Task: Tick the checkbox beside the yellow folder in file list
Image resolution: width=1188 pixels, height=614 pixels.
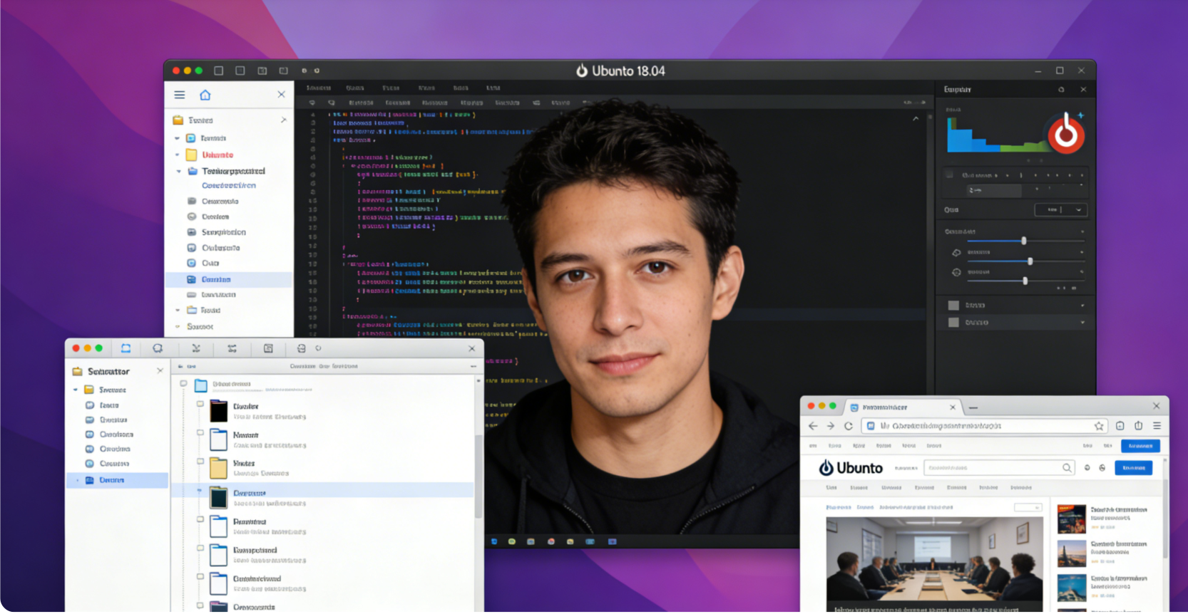Action: point(200,462)
